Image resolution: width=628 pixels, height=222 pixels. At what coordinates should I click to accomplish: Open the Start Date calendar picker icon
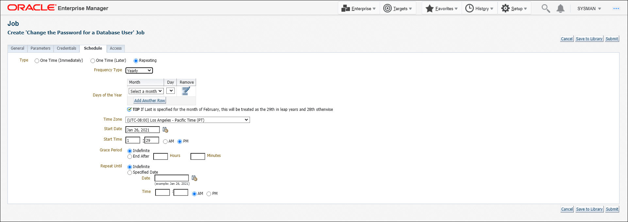coord(165,130)
